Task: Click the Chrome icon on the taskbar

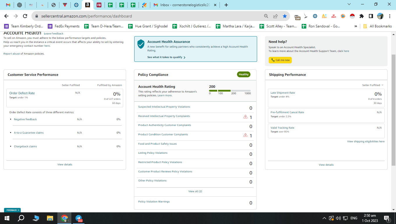Action: coord(64,218)
